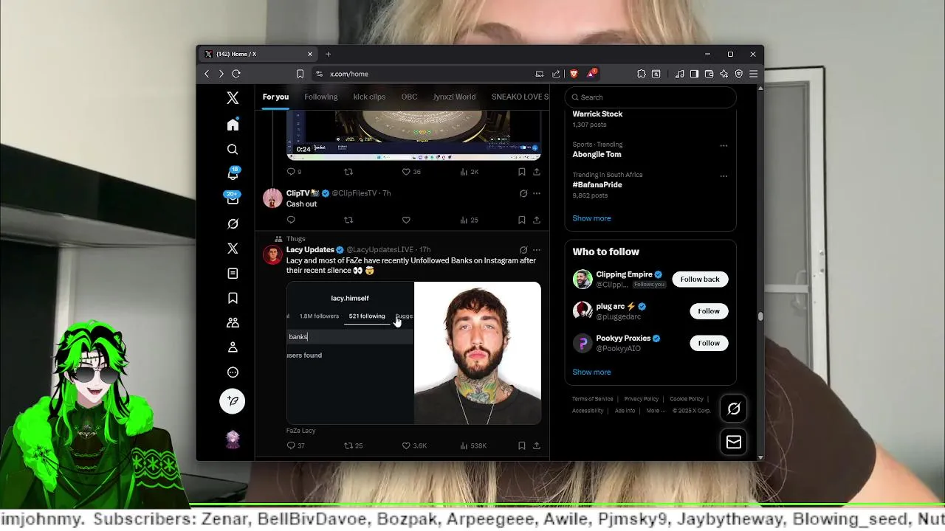Open more options on ClipTV post
Viewport: 945px width, 531px height.
(537, 193)
